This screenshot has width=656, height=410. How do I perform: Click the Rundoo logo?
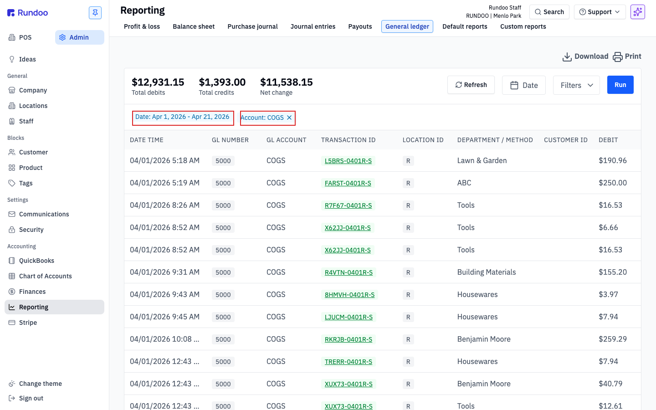coord(27,13)
